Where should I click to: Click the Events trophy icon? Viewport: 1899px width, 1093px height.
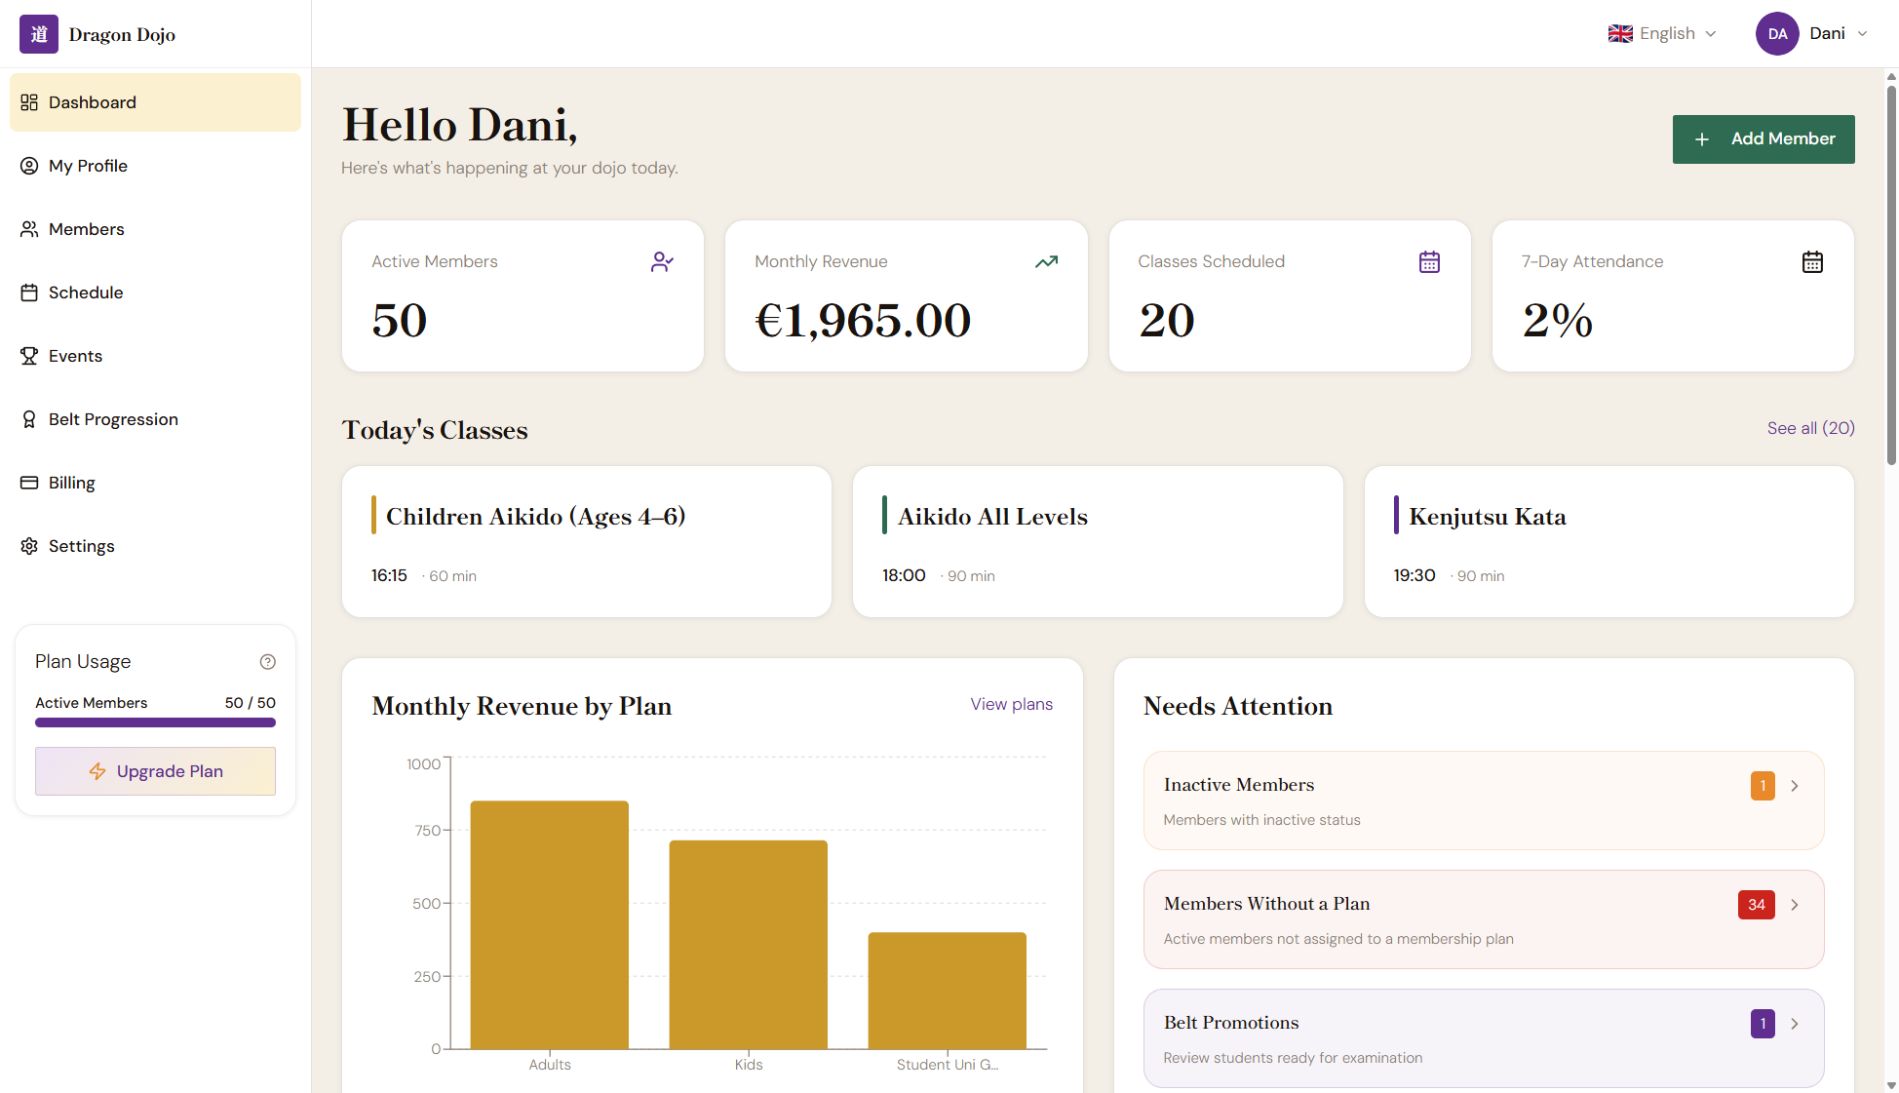pos(29,355)
